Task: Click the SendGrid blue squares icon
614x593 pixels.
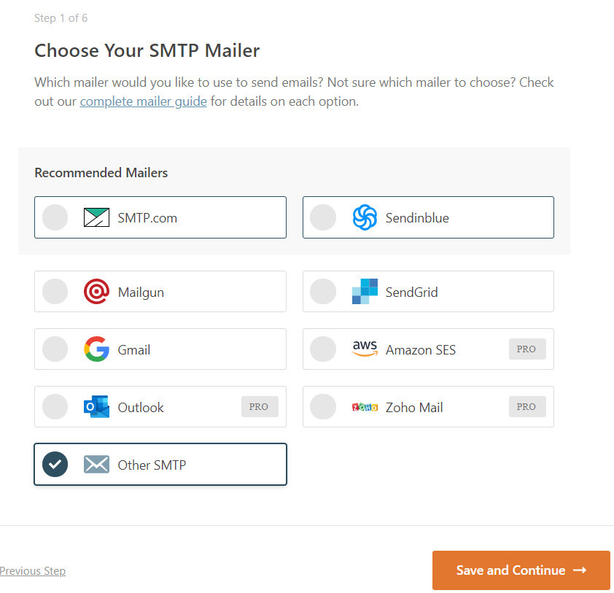Action: (365, 292)
